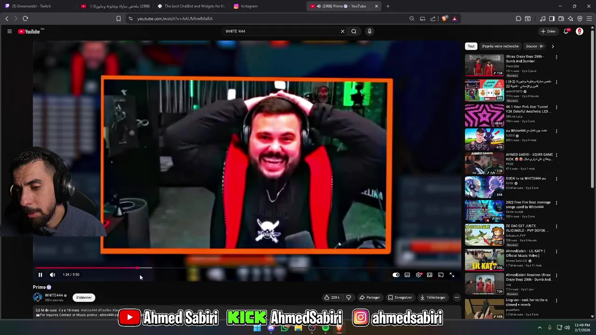Screen dimensions: 596x335
Task: Open the browser main hamburger menu
Action: click(x=589, y=19)
